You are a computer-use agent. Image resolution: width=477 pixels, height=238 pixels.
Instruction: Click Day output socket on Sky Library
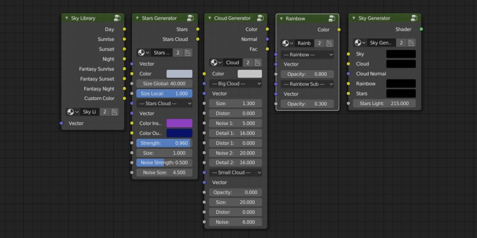[124, 29]
